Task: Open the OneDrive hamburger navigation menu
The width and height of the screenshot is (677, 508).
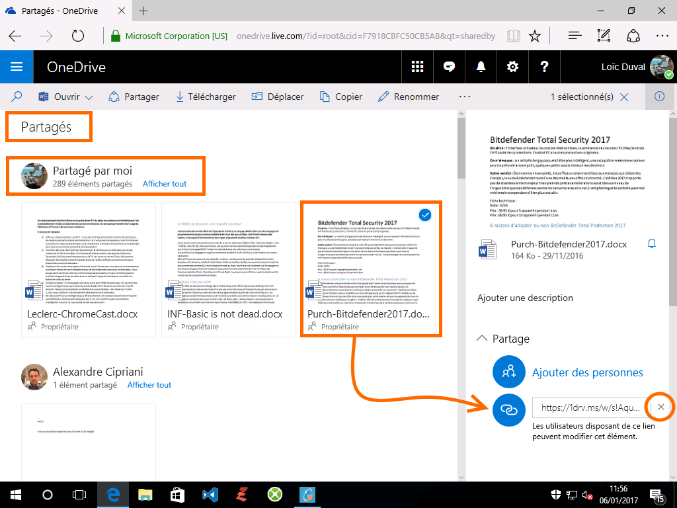Action: [17, 67]
